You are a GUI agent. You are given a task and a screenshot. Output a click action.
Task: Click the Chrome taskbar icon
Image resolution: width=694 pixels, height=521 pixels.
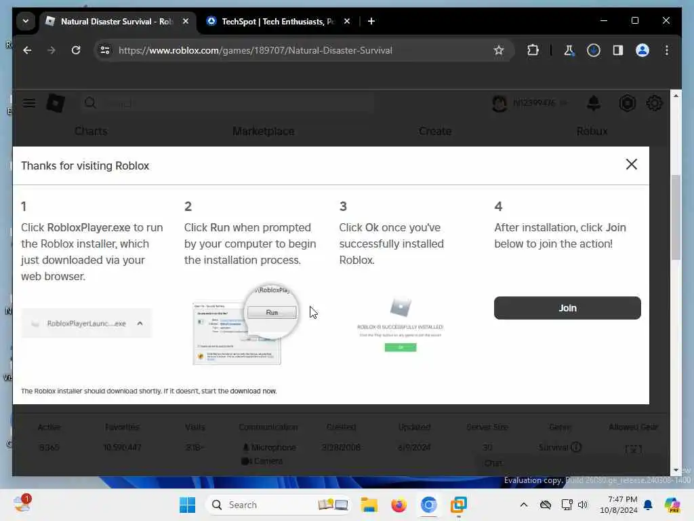point(428,505)
